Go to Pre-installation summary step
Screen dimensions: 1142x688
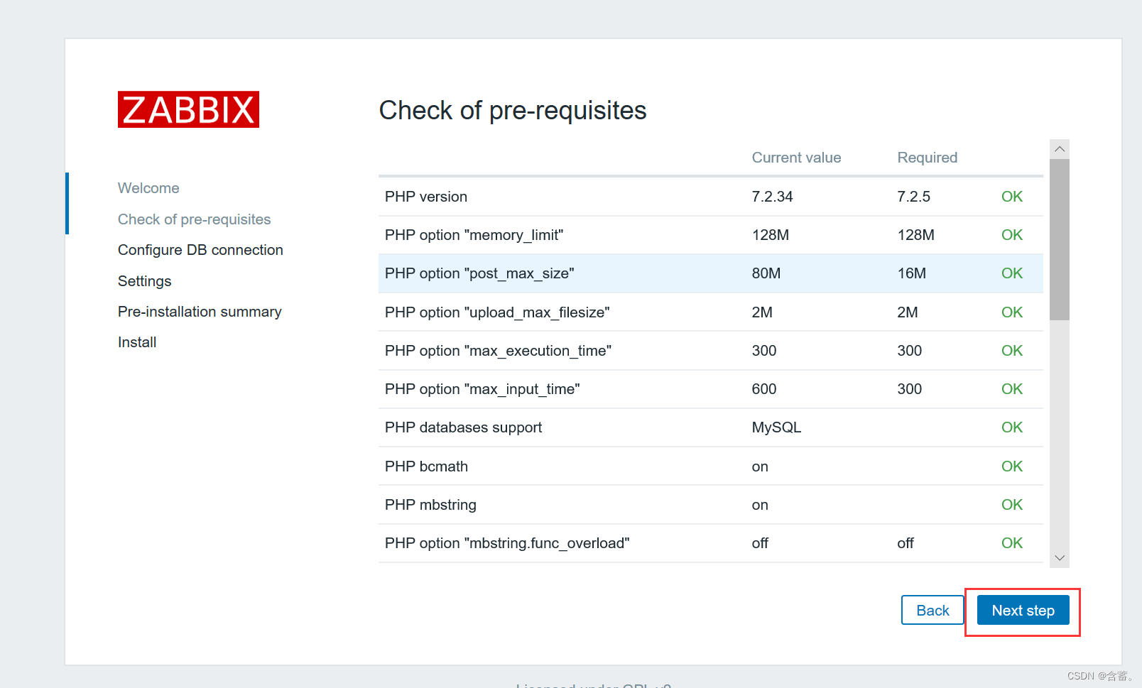point(200,312)
